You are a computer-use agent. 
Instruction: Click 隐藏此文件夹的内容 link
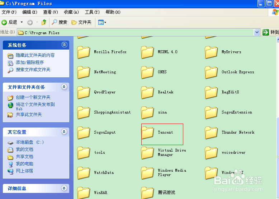(x=35, y=55)
